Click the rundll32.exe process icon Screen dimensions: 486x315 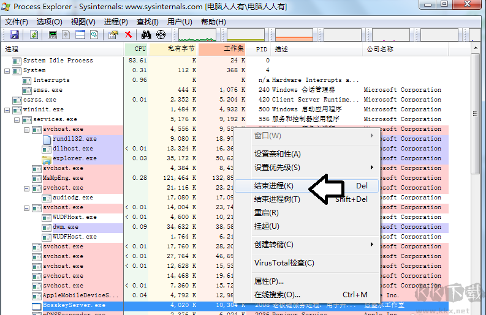(47, 139)
